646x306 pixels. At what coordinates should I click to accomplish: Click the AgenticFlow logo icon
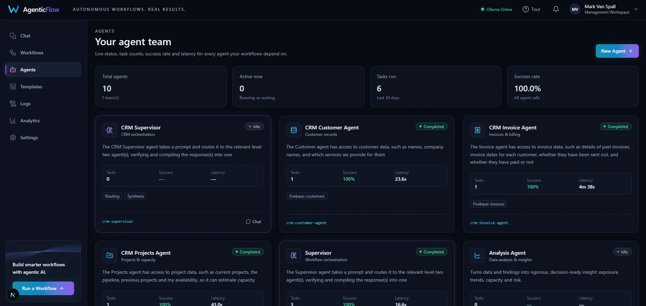pos(13,9)
